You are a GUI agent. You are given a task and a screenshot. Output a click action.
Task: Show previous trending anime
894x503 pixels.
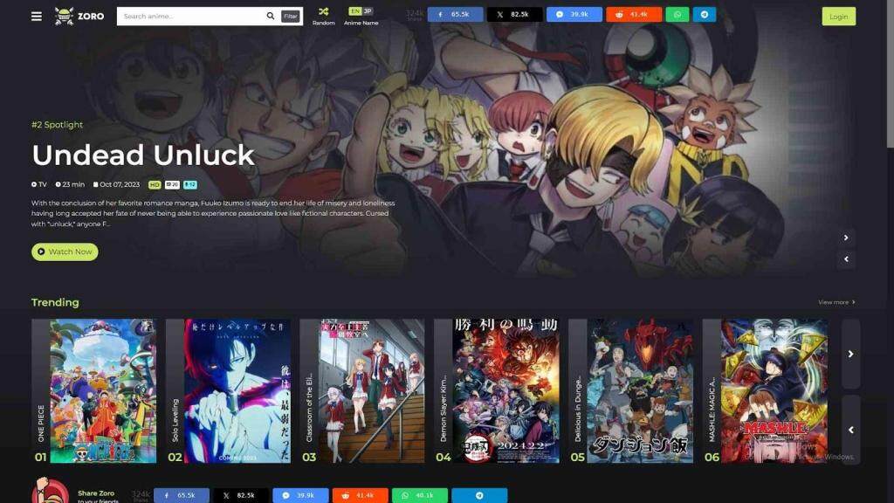850,430
